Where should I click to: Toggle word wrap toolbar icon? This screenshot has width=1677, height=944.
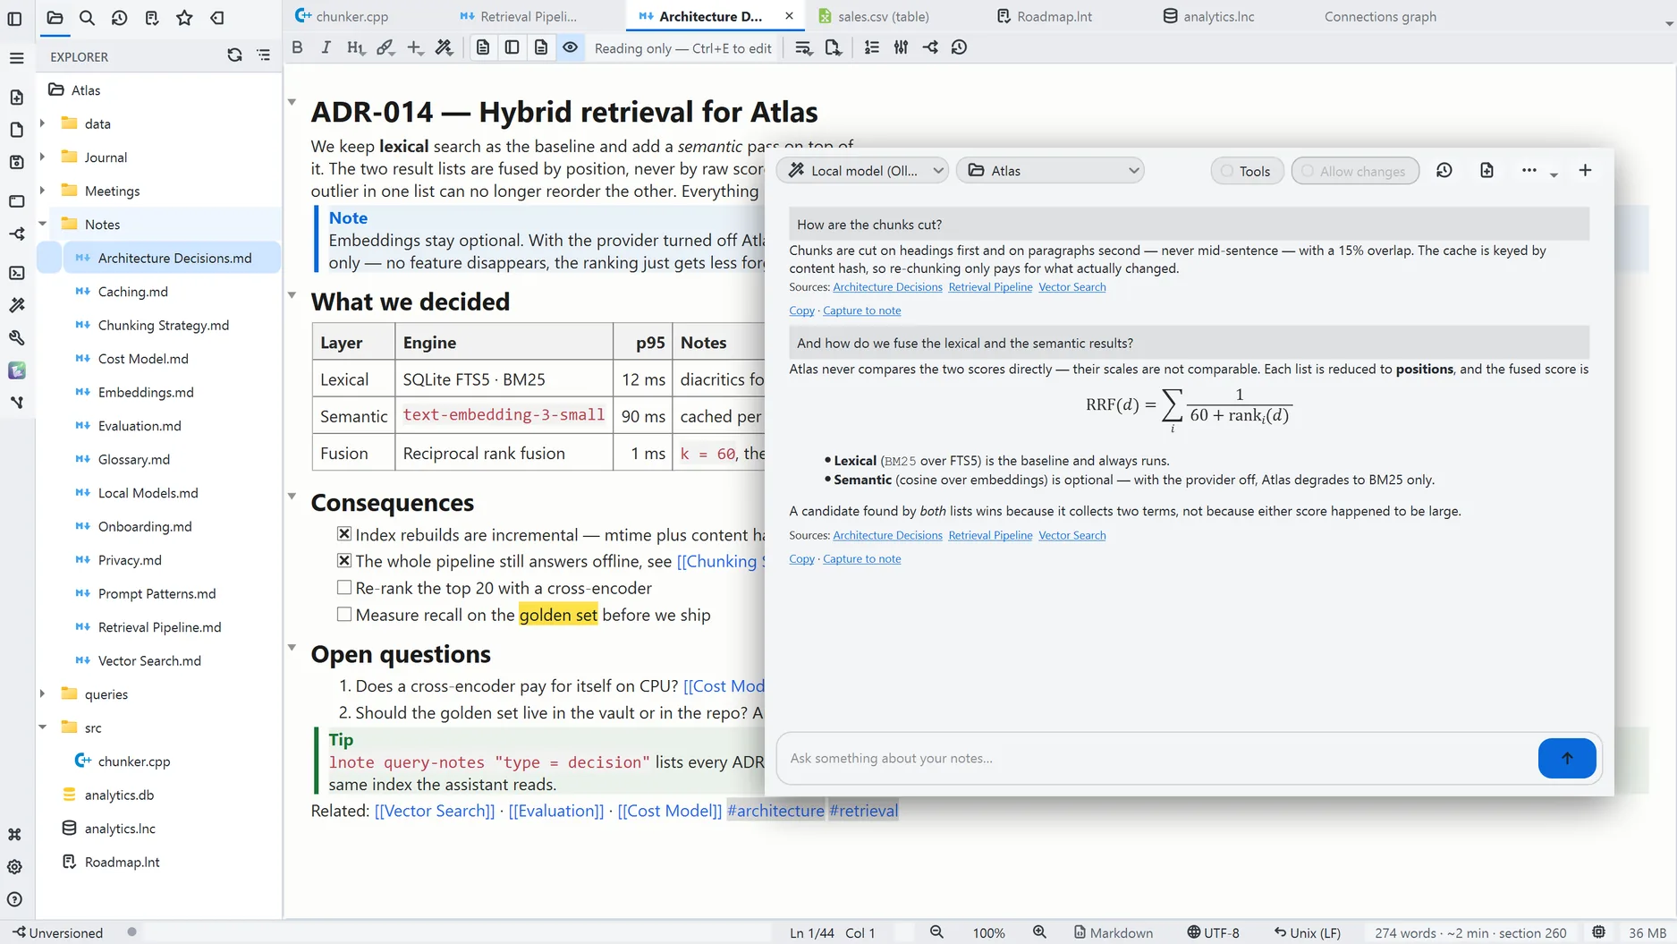(x=803, y=47)
